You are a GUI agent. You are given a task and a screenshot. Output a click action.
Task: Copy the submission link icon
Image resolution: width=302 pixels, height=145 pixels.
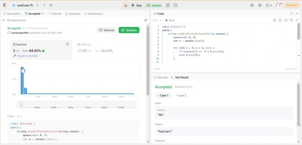tap(145, 20)
